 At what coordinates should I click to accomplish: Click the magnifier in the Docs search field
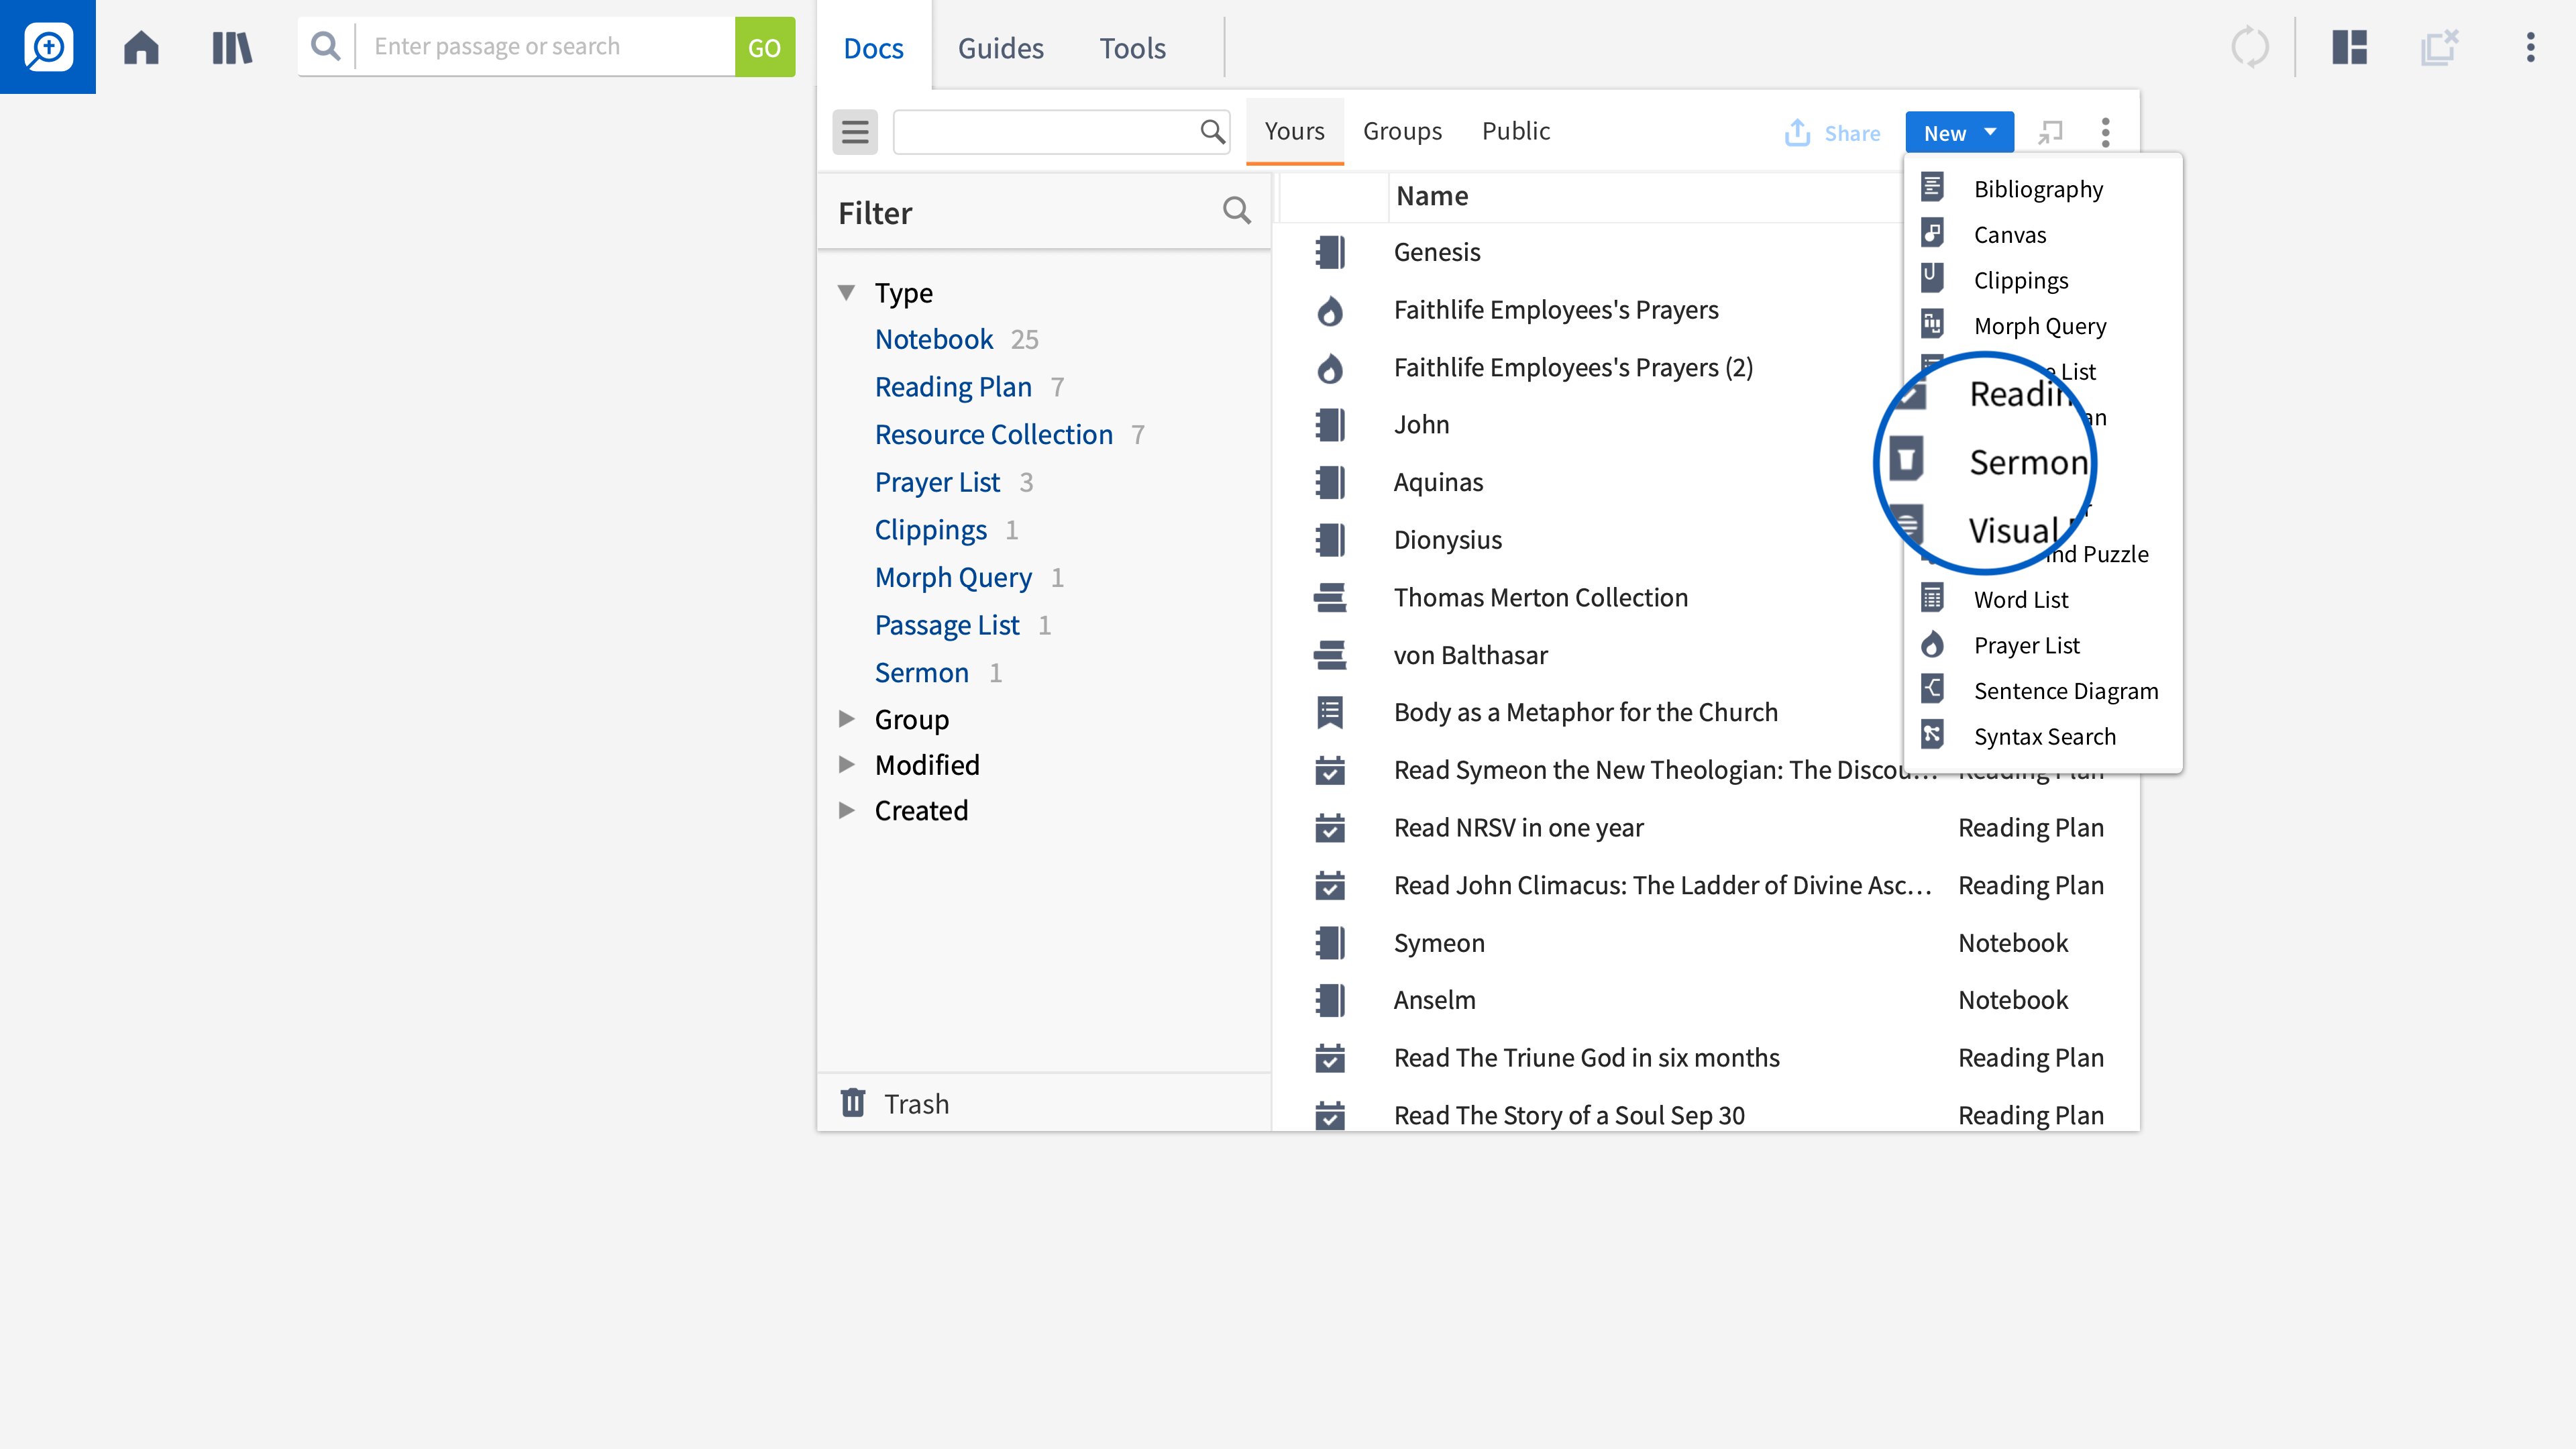[1212, 132]
